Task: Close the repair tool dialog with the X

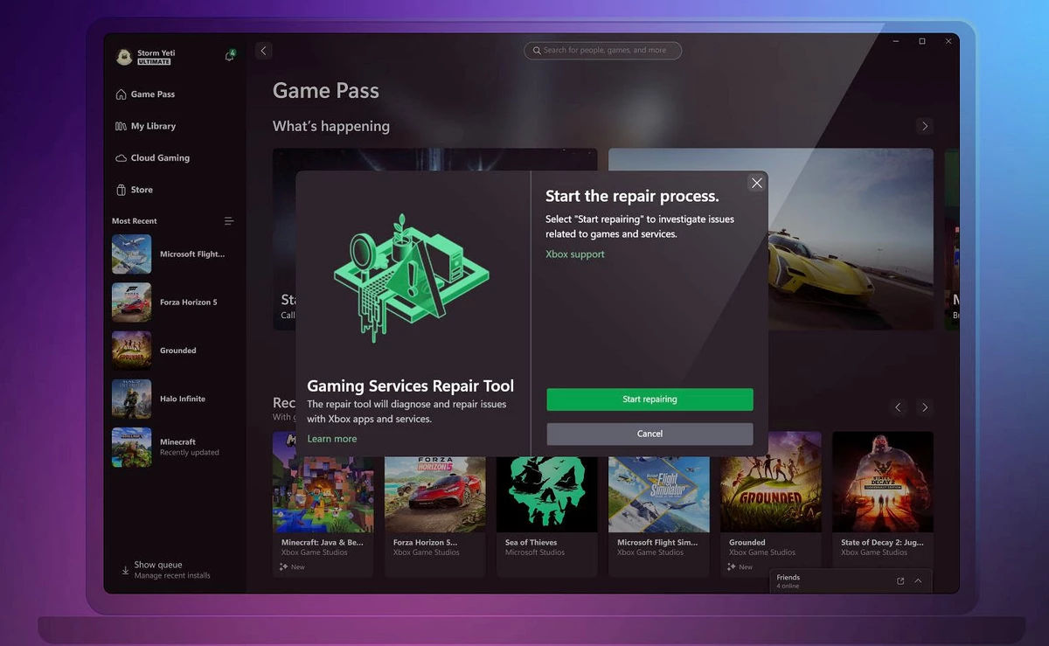Action: tap(757, 183)
